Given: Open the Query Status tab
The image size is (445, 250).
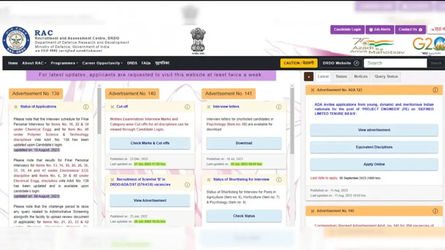Looking at the screenshot, I should (x=386, y=76).
